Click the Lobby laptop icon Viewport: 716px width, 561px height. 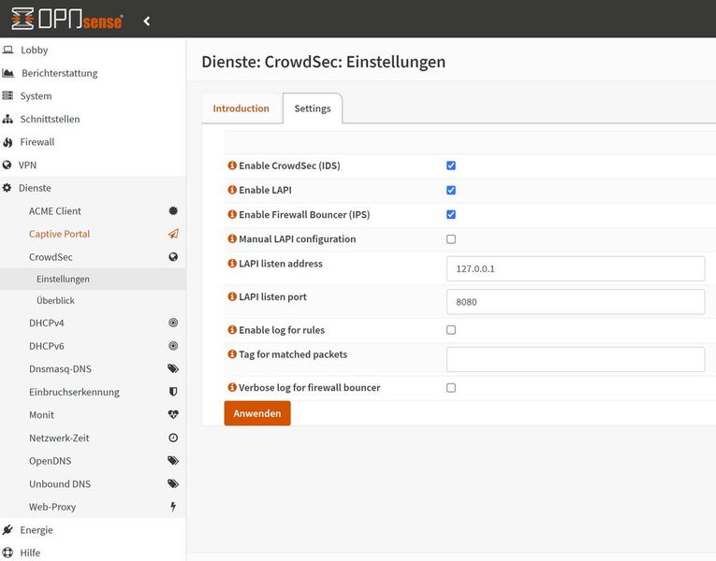(7, 50)
